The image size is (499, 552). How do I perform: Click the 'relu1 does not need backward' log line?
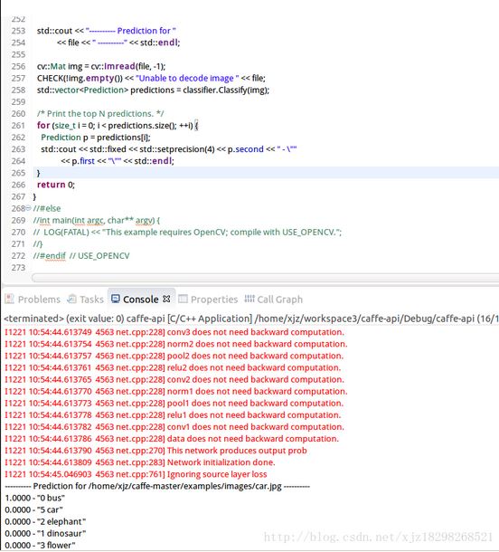coord(173,415)
